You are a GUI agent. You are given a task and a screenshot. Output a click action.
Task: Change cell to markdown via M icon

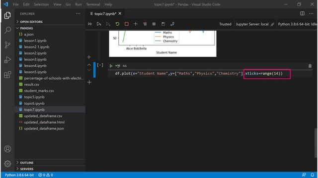pyautogui.click(x=125, y=66)
